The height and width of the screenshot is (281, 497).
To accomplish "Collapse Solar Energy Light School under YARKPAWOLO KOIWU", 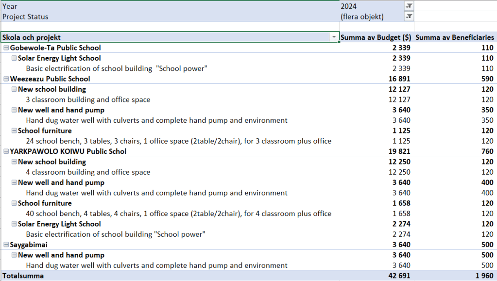I will pyautogui.click(x=14, y=224).
